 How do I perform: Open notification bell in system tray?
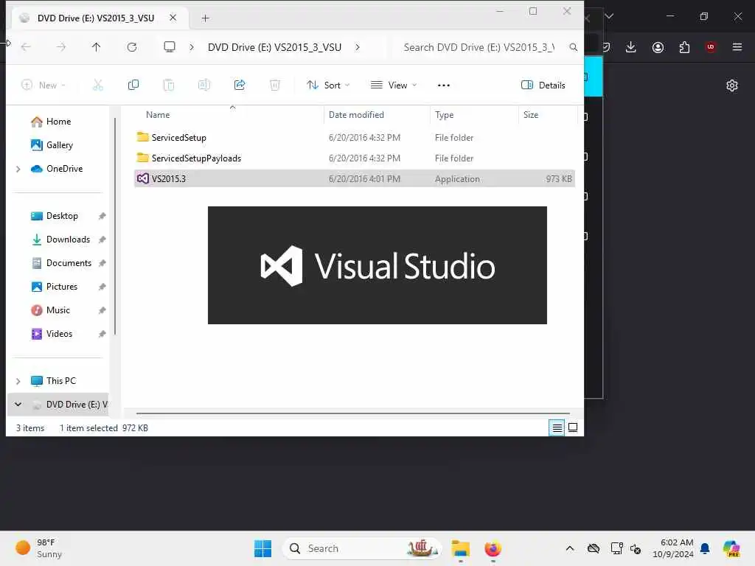pyautogui.click(x=705, y=548)
